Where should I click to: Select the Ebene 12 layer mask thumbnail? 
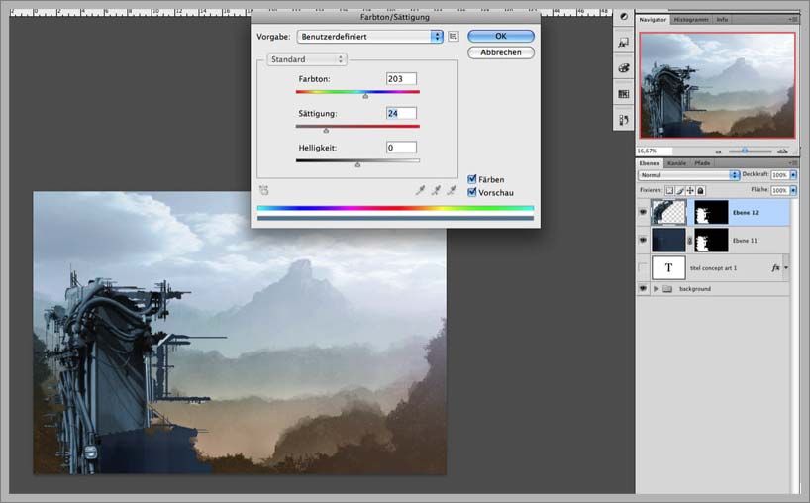[x=711, y=212]
